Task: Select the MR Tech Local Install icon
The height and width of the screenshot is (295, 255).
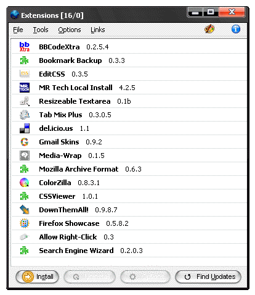Action: pos(25,88)
